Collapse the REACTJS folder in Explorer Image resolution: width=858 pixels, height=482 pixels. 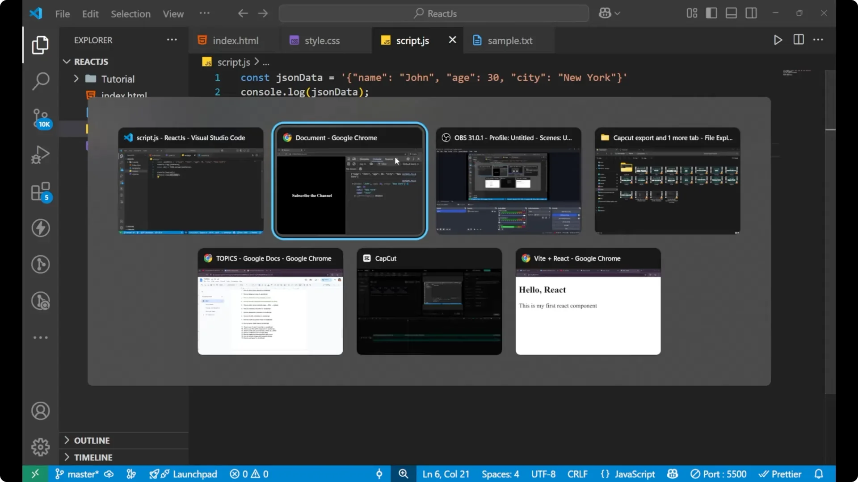pos(66,62)
